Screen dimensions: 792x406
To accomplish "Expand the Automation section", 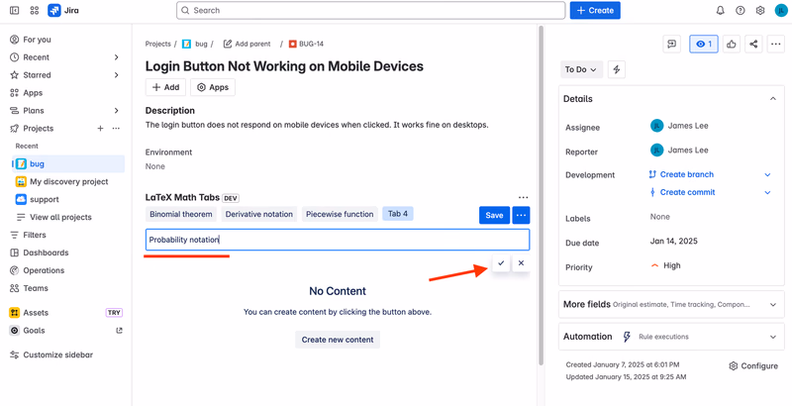I will (x=671, y=337).
